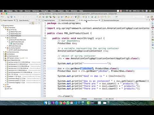Collapse the JdbcProductDao.java node
Viewport: 154px width, 115px height.
point(8,42)
